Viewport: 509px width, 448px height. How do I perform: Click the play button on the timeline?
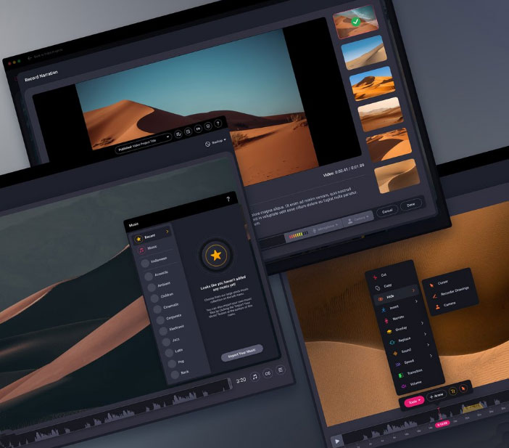(x=337, y=441)
